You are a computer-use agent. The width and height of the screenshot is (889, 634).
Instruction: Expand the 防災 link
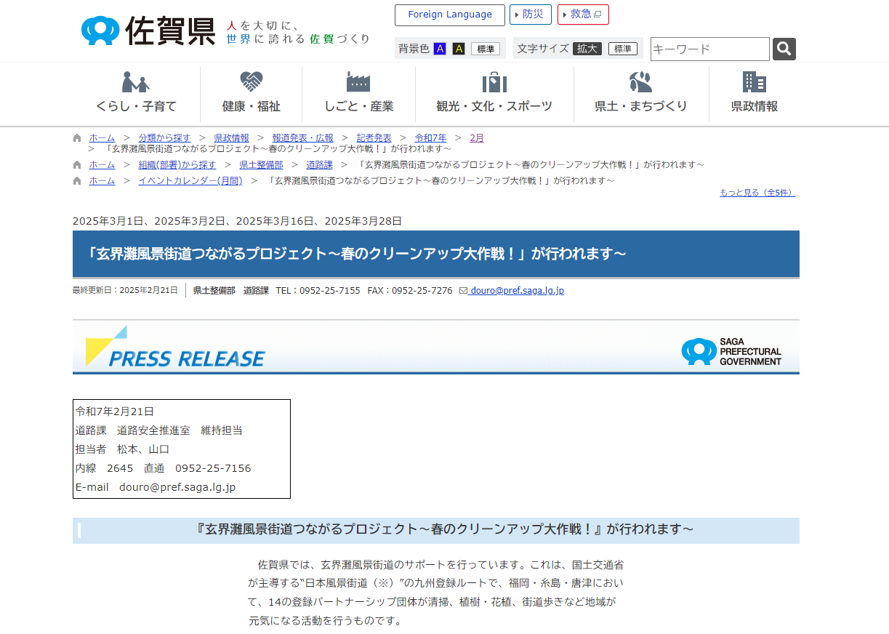click(530, 15)
